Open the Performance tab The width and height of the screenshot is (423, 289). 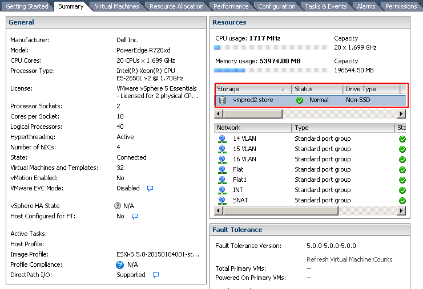(231, 6)
